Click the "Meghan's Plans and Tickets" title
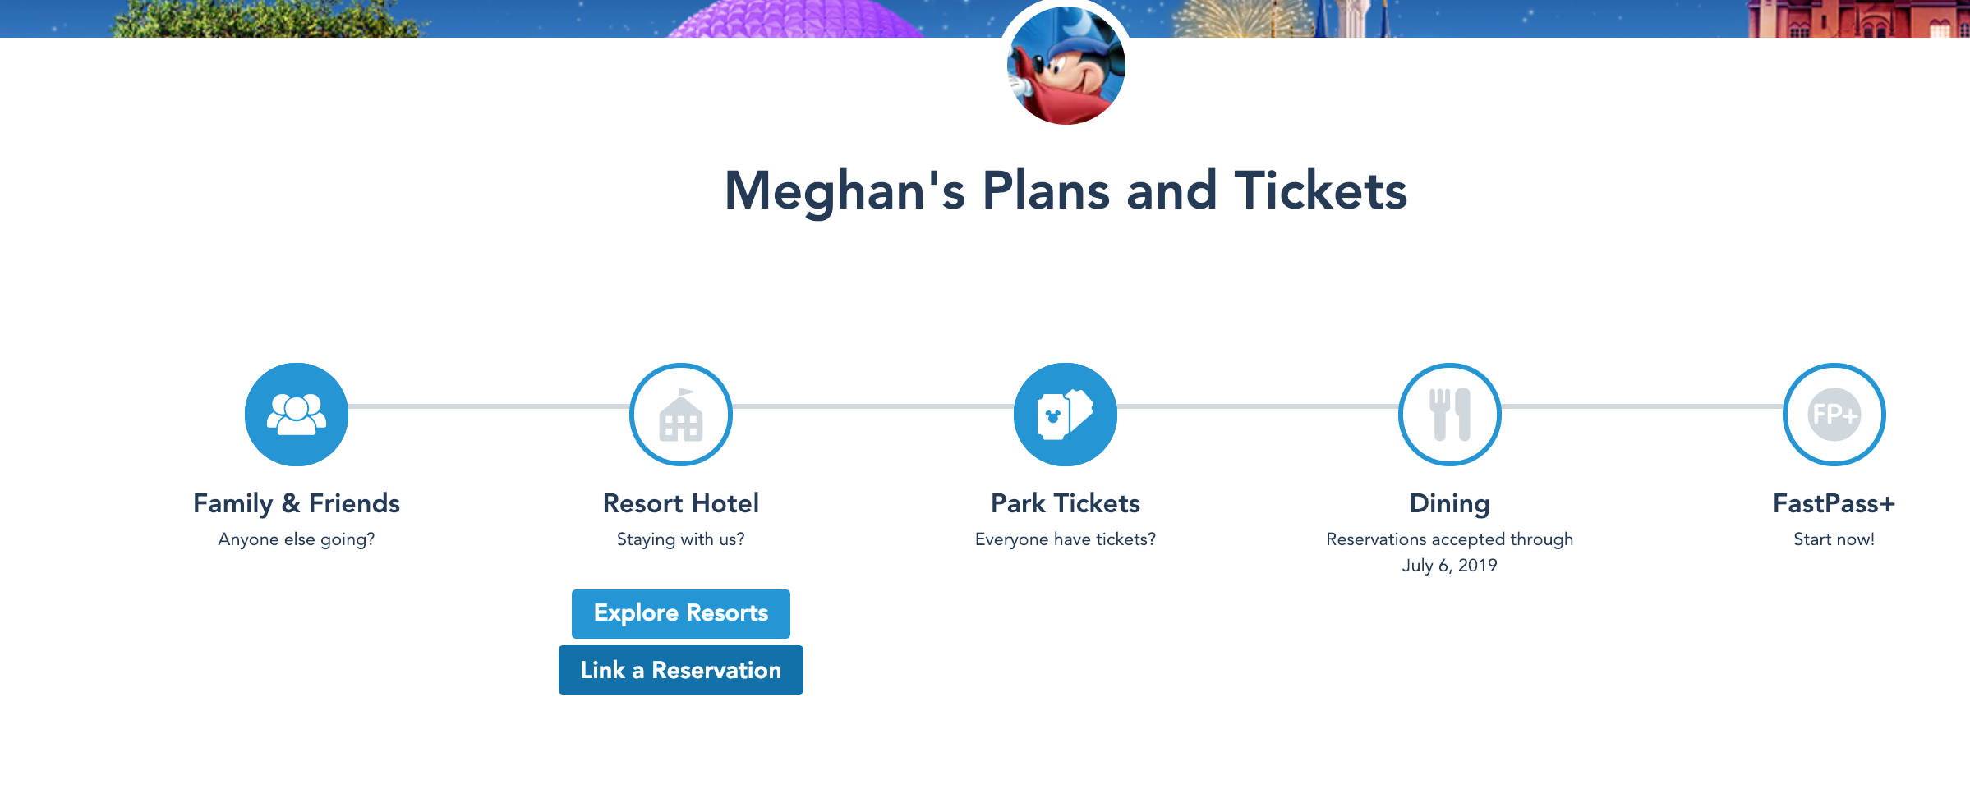The height and width of the screenshot is (798, 1970). pos(1066,190)
